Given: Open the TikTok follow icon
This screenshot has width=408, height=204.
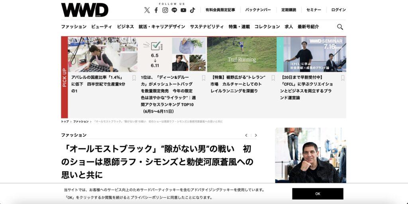Looking at the screenshot, I should tap(192, 10).
